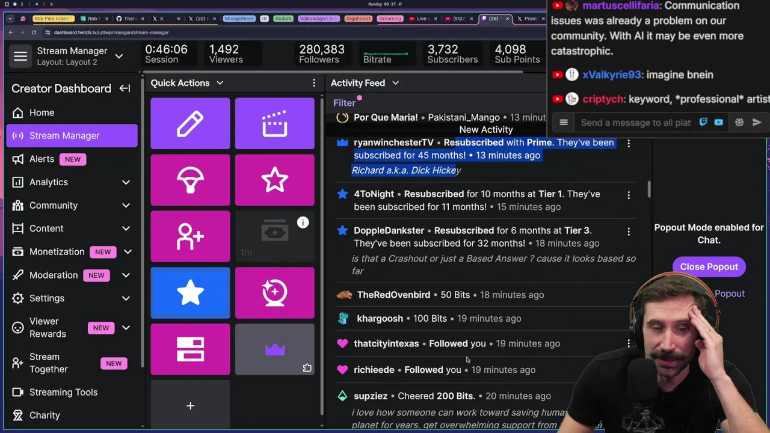The height and width of the screenshot is (433, 770).
Task: Click the 1,492 Viewers stat
Action: (x=226, y=54)
